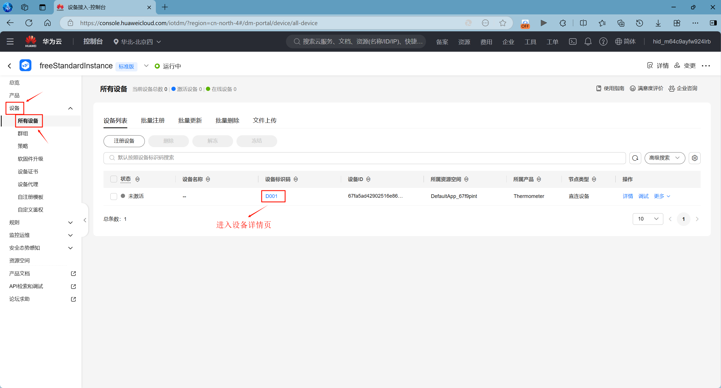
Task: Open the 高级搜索 dropdown
Action: 664,158
